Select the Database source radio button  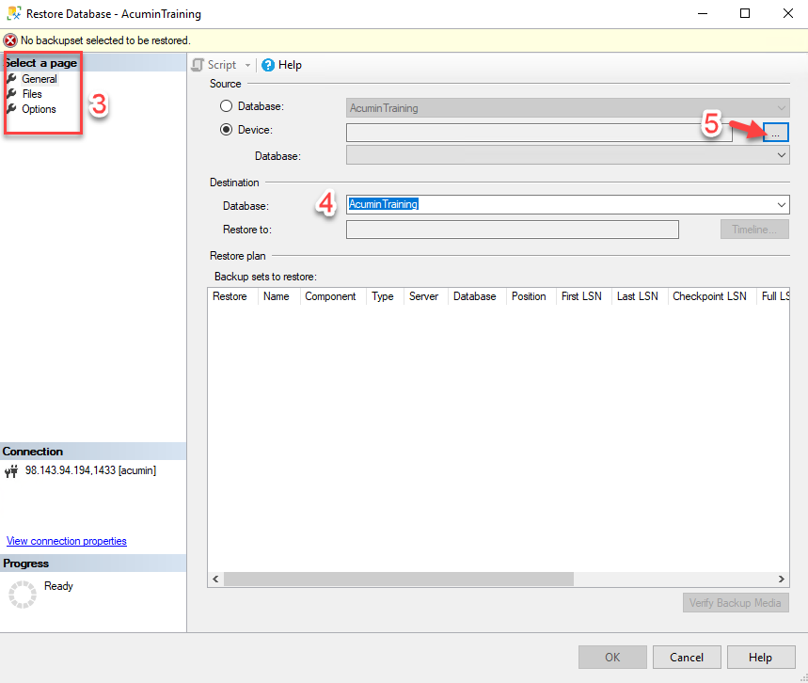(x=226, y=106)
